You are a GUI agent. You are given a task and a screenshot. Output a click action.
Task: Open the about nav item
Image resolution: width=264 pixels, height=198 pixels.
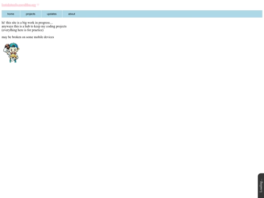click(x=72, y=14)
